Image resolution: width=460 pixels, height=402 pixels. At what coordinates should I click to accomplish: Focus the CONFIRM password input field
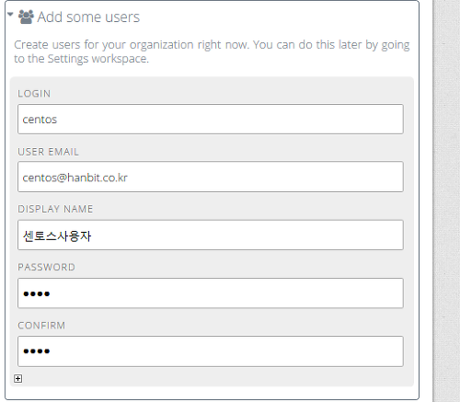coord(211,351)
